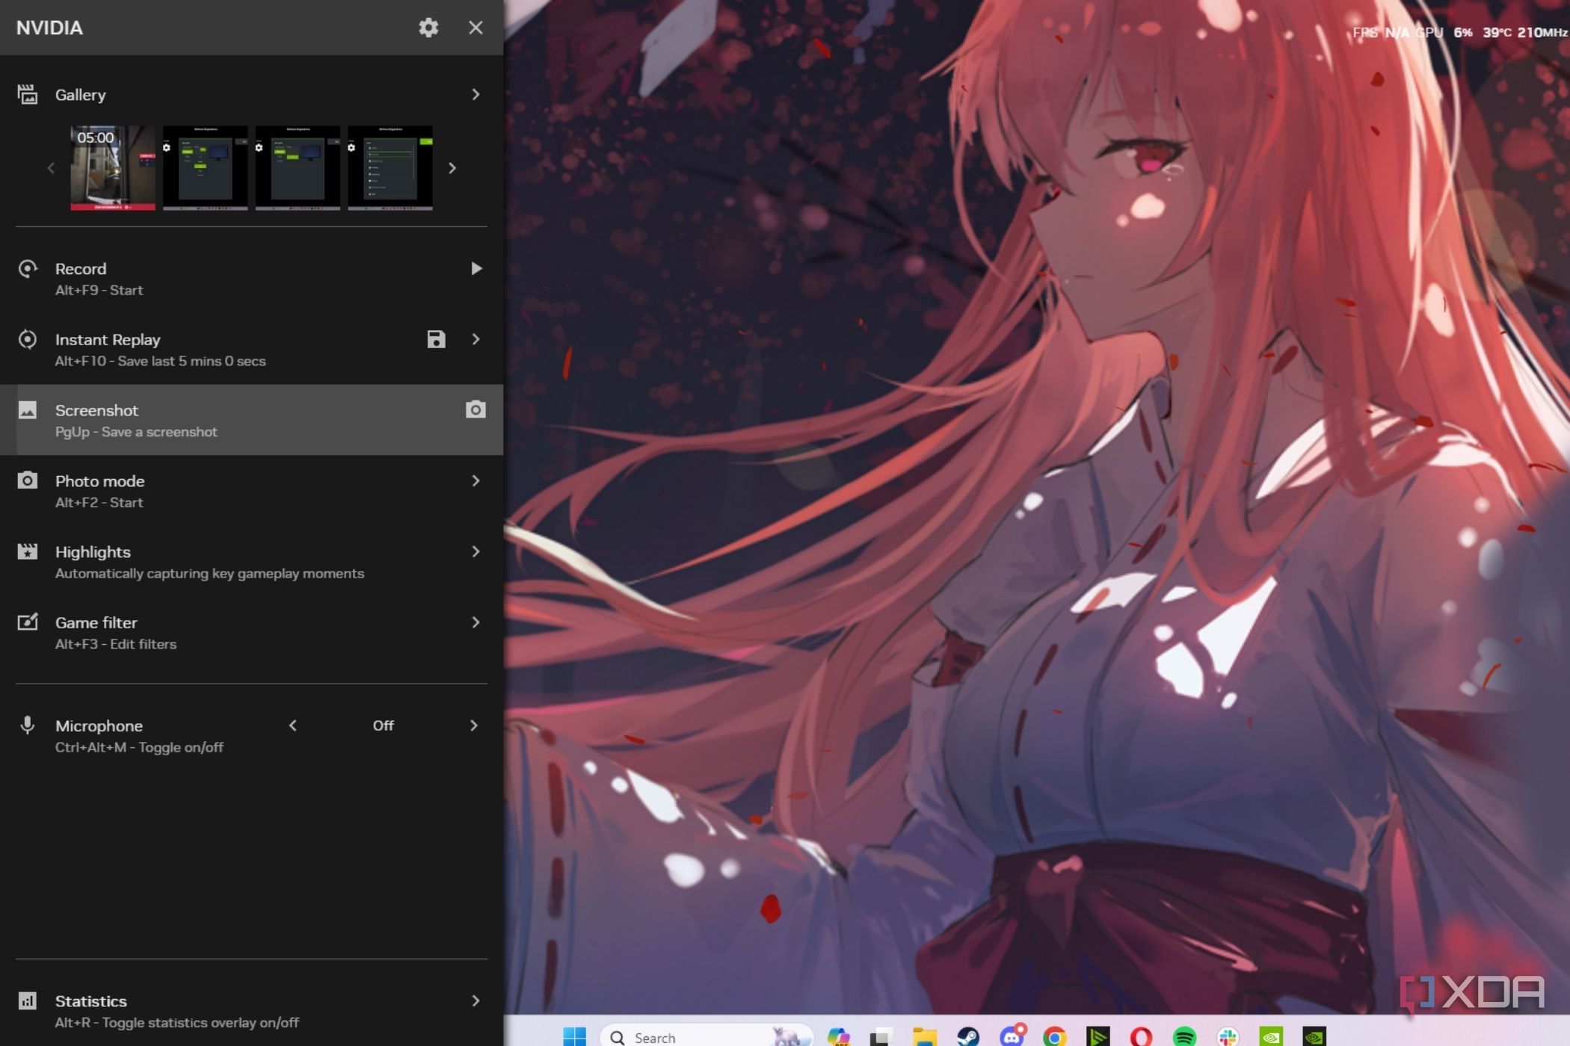Open Slack from the taskbar
Viewport: 1570px width, 1046px height.
pyautogui.click(x=1228, y=1036)
